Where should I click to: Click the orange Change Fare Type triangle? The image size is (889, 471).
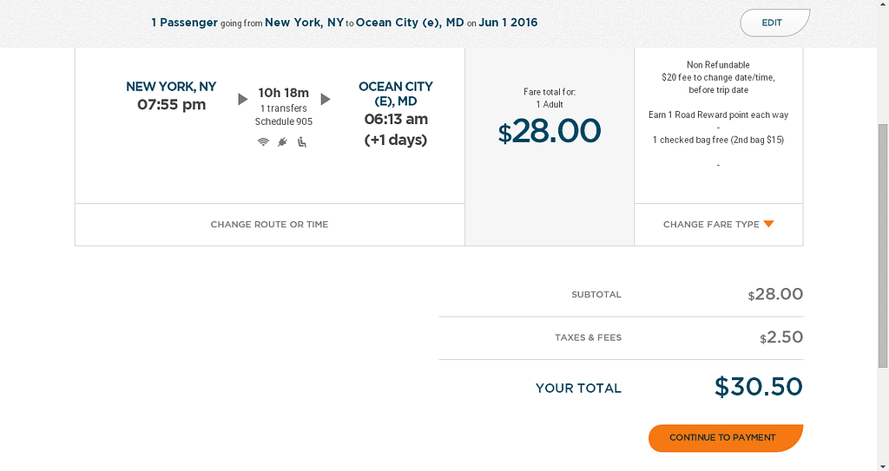tap(768, 225)
